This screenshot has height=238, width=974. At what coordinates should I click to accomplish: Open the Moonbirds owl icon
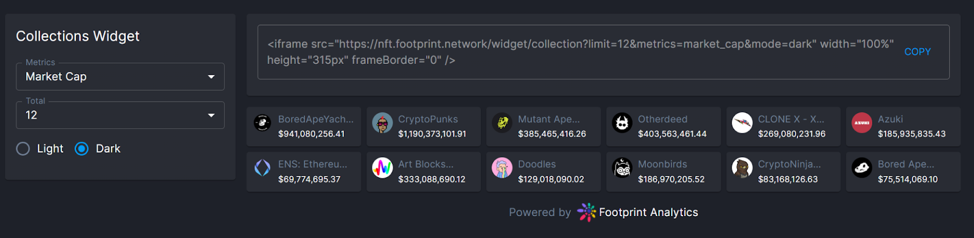click(622, 168)
